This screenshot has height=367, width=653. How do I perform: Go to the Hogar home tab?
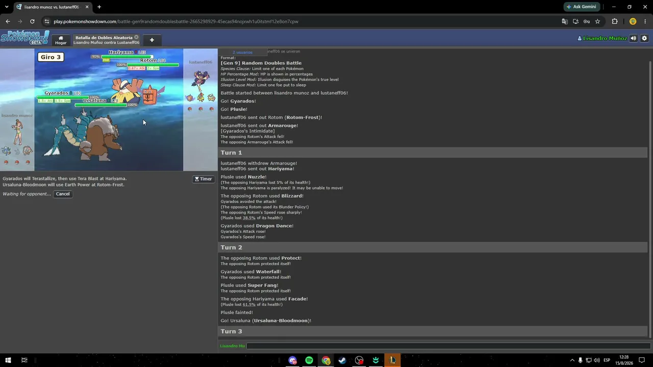coord(61,40)
